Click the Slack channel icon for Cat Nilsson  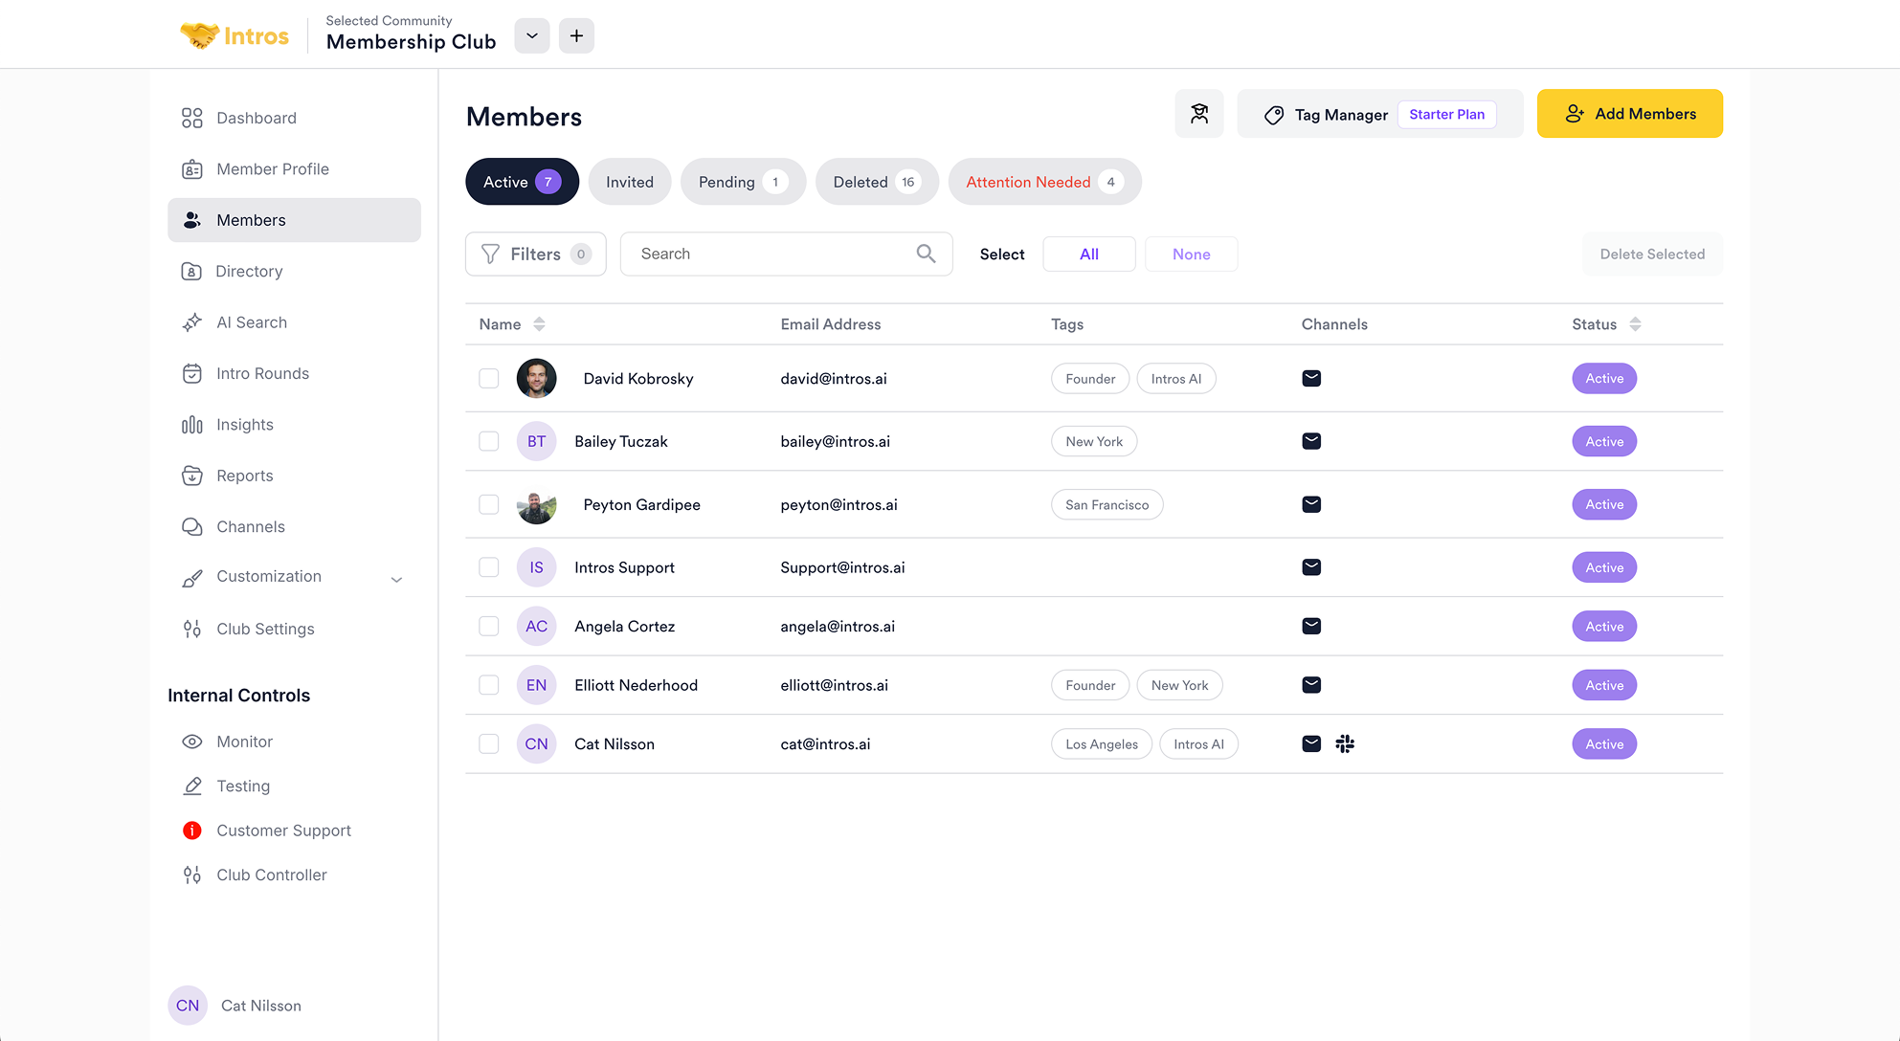tap(1345, 743)
